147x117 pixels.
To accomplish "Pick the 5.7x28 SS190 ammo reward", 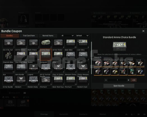I will click(141, 63).
